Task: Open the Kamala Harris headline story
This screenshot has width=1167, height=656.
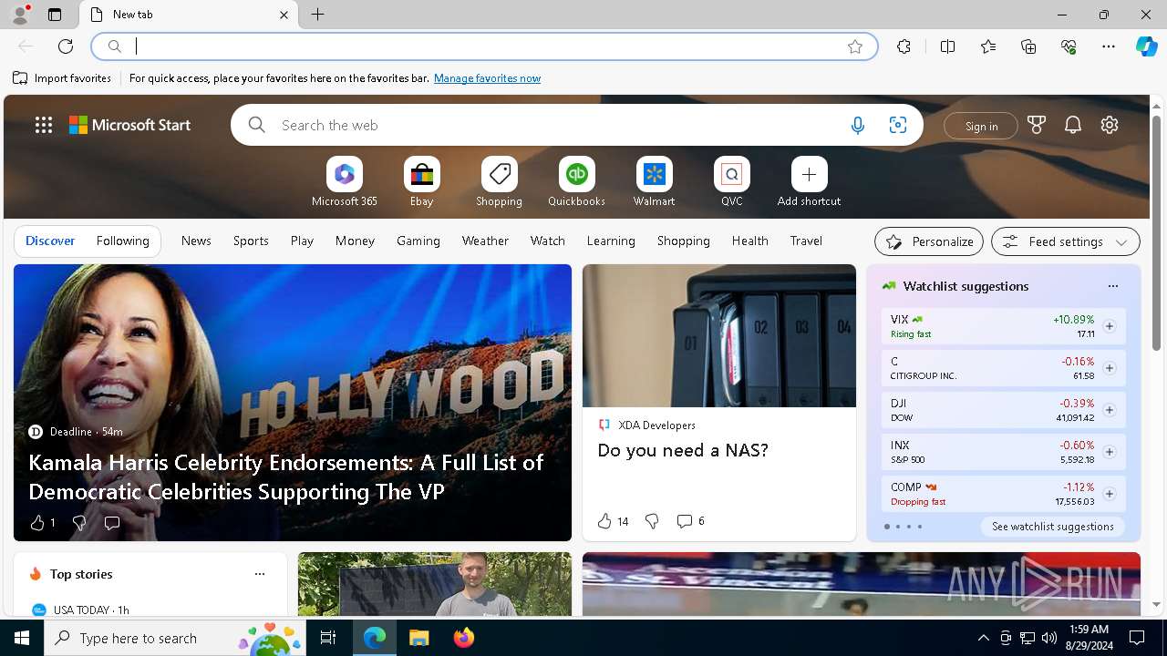Action: point(286,477)
